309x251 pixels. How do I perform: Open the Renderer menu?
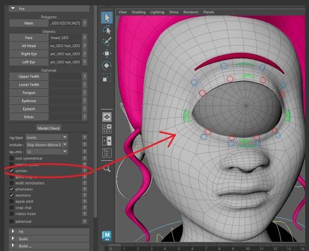click(x=191, y=12)
